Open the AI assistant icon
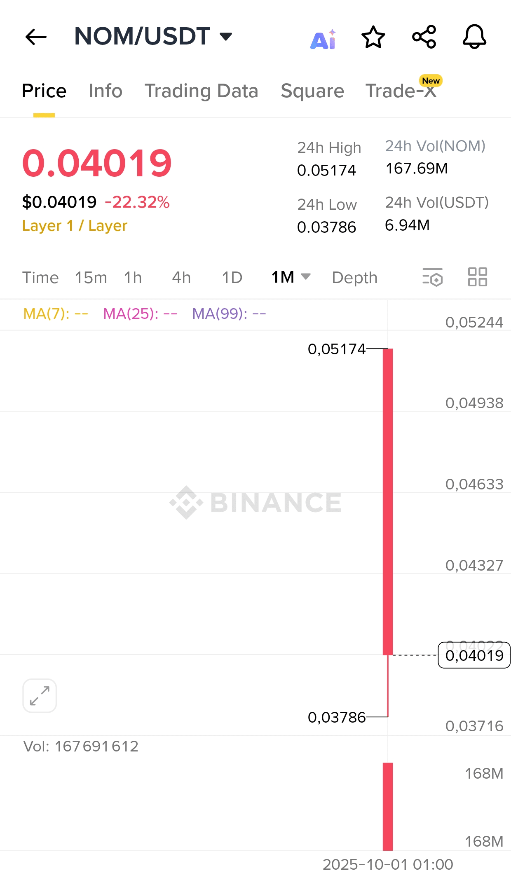This screenshot has width=511, height=873. tap(323, 40)
